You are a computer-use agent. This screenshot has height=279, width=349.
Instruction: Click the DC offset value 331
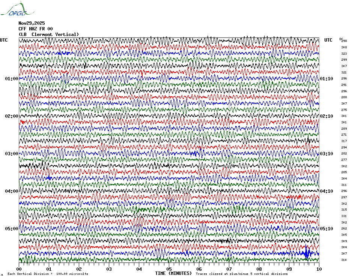[344, 216]
